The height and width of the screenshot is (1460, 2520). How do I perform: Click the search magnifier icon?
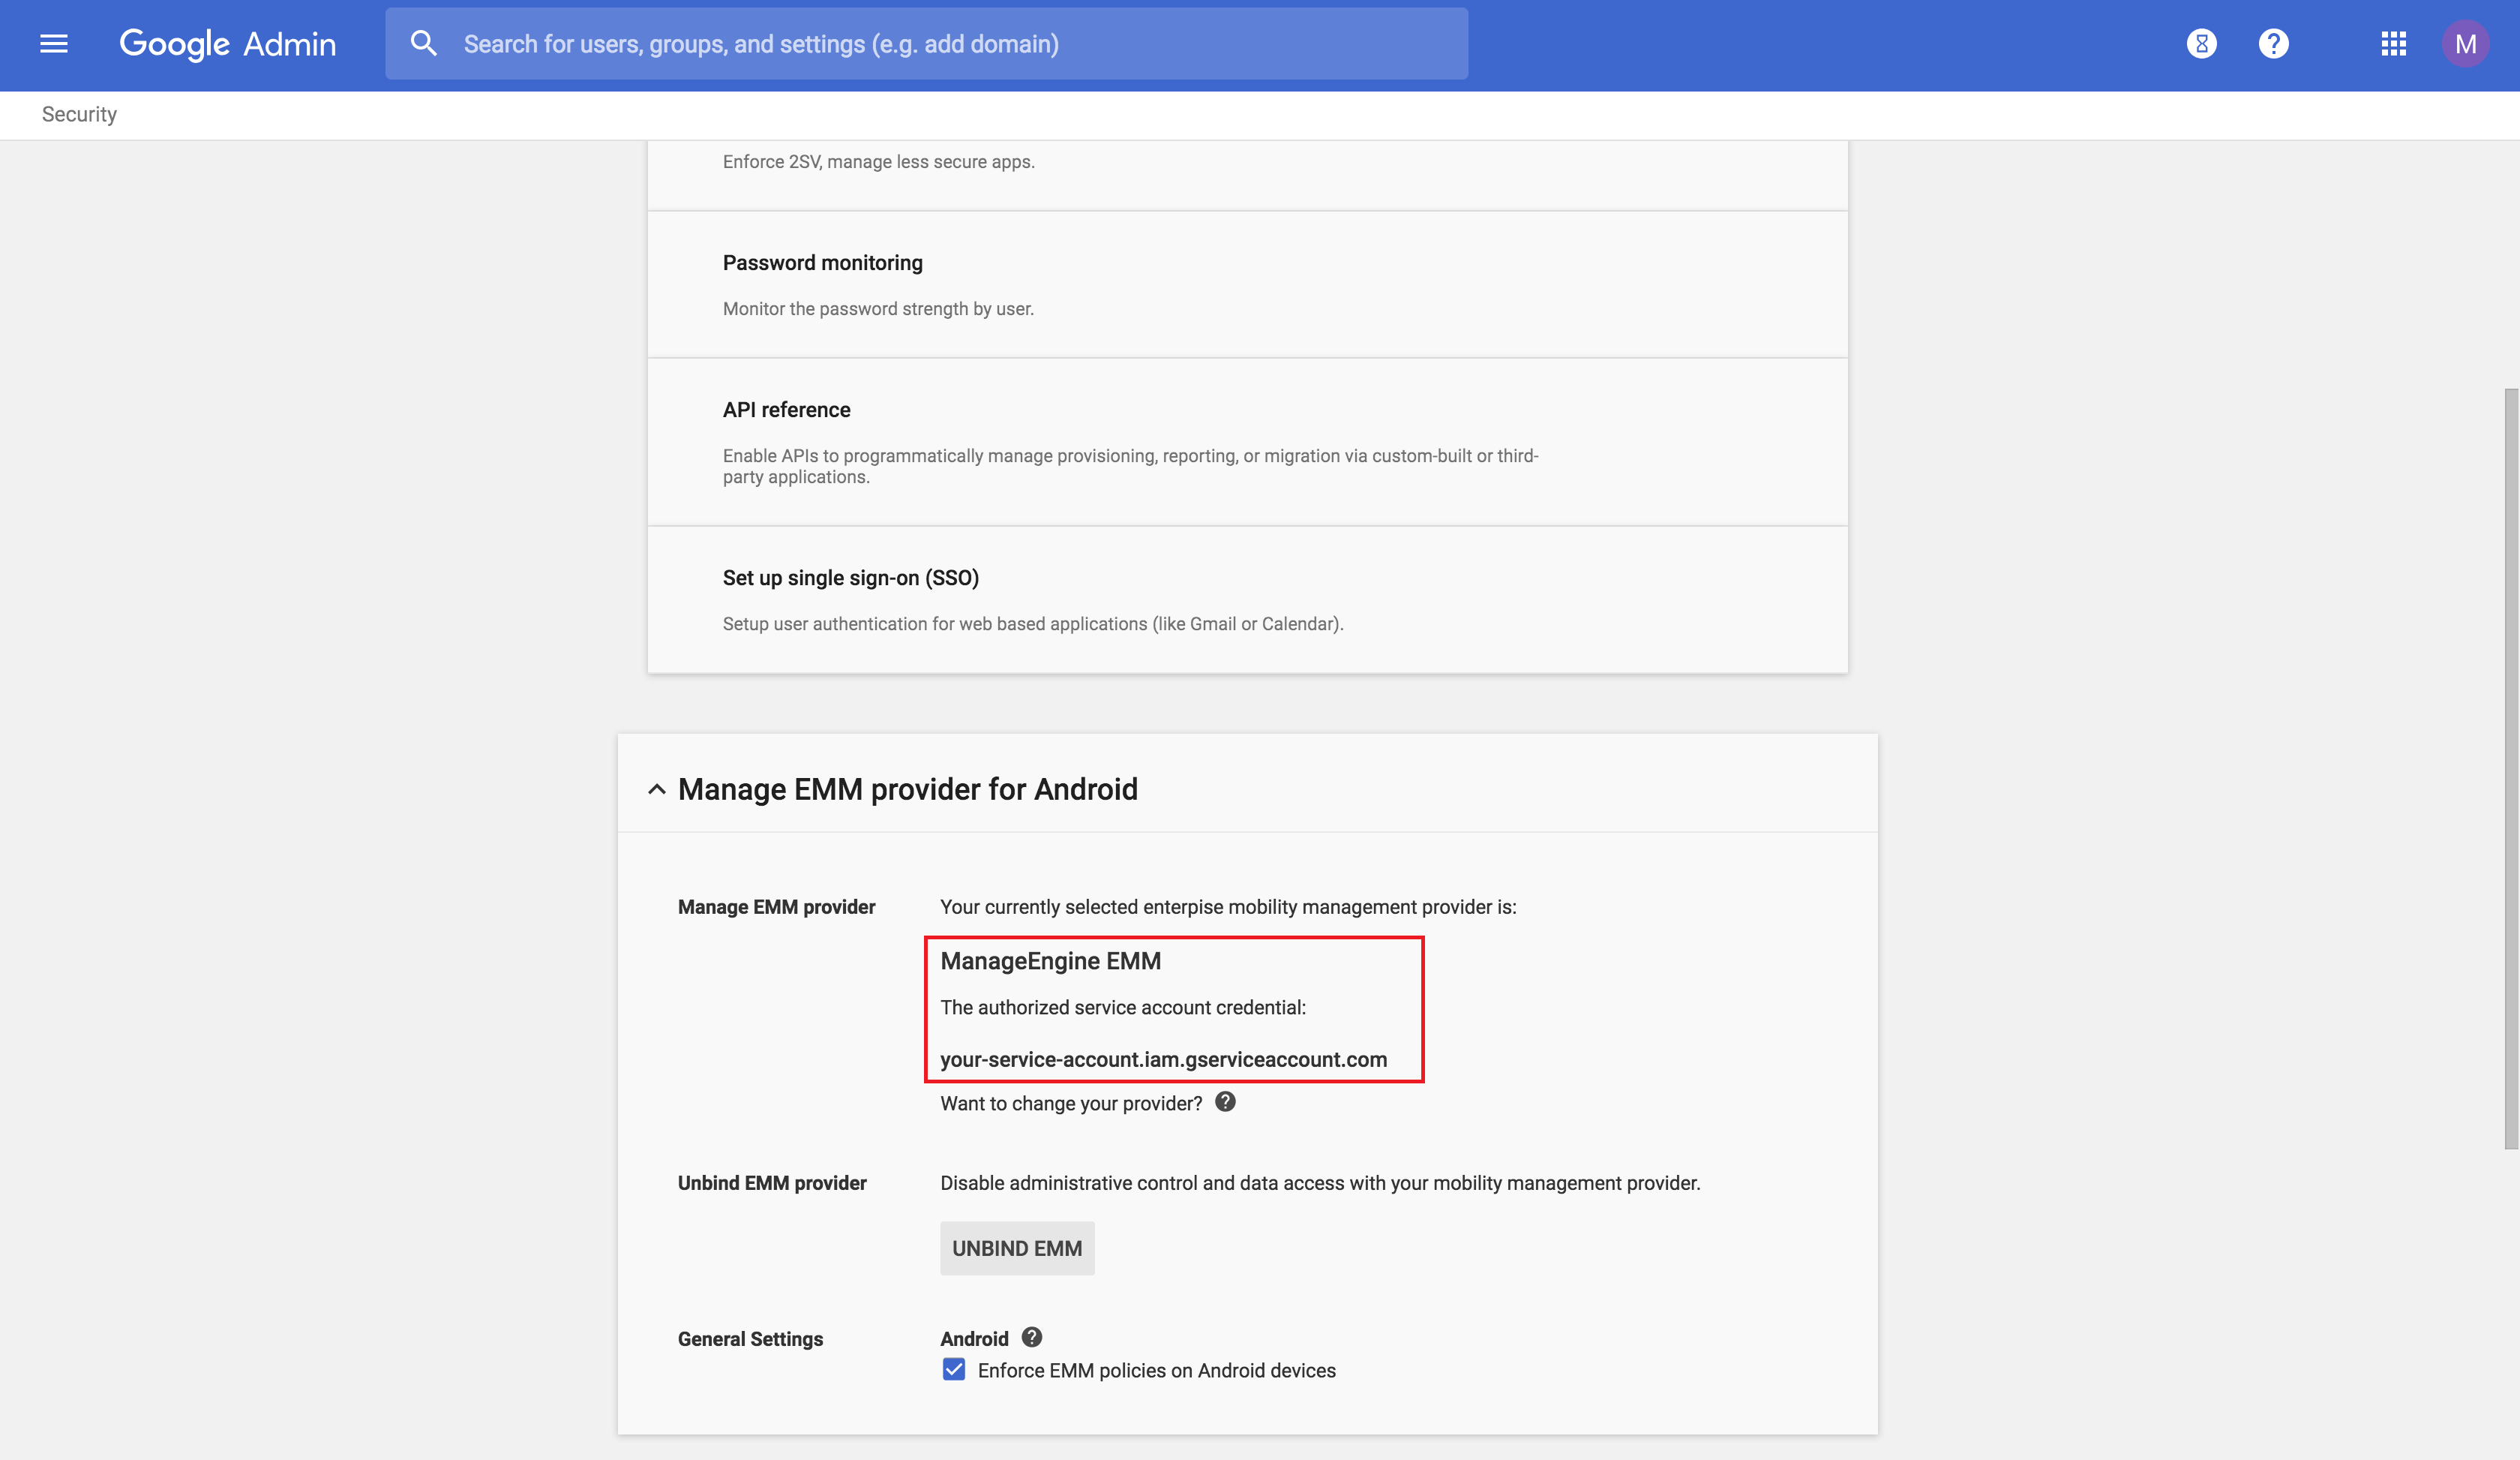pyautogui.click(x=424, y=43)
